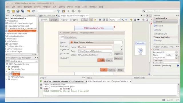
Task: Expand the Variables node in the Navigator
Action: pyautogui.click(x=6, y=67)
